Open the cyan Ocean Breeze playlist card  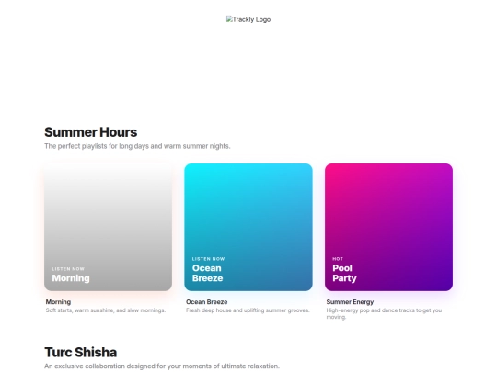pyautogui.click(x=248, y=227)
